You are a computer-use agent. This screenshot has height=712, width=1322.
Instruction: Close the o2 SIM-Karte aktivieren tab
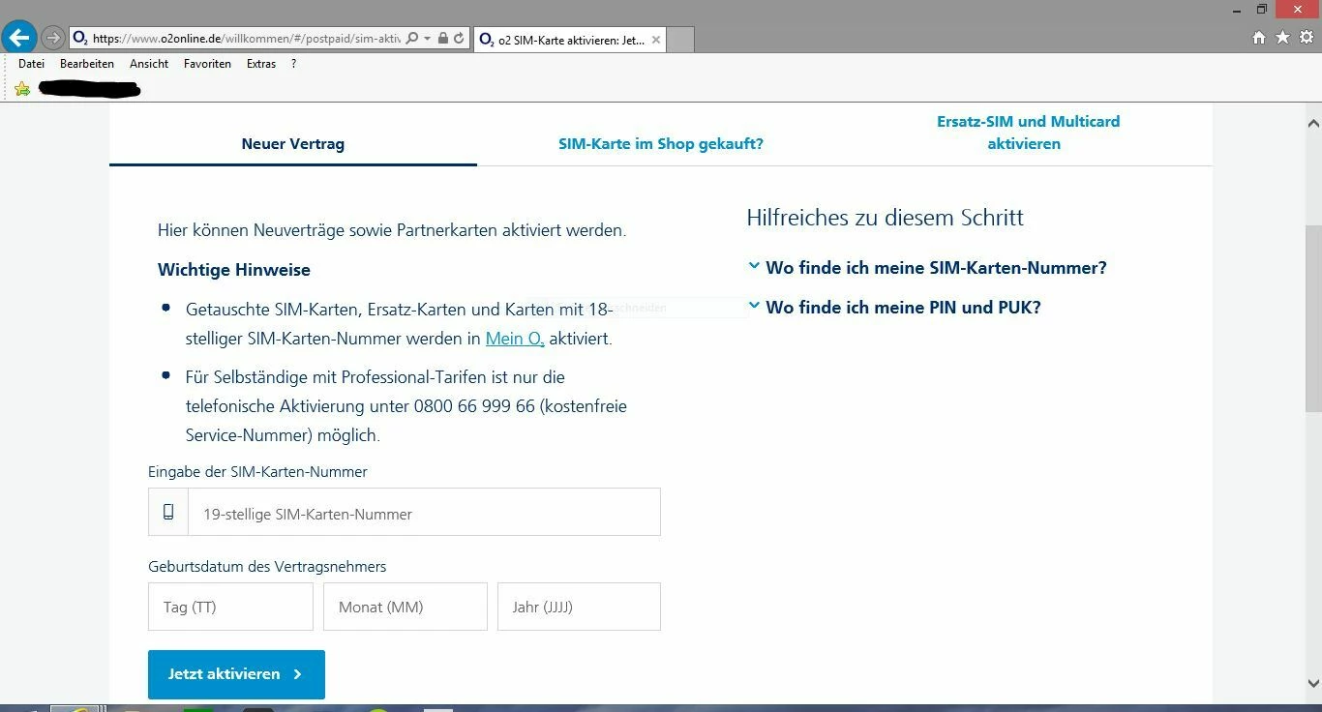coord(656,40)
